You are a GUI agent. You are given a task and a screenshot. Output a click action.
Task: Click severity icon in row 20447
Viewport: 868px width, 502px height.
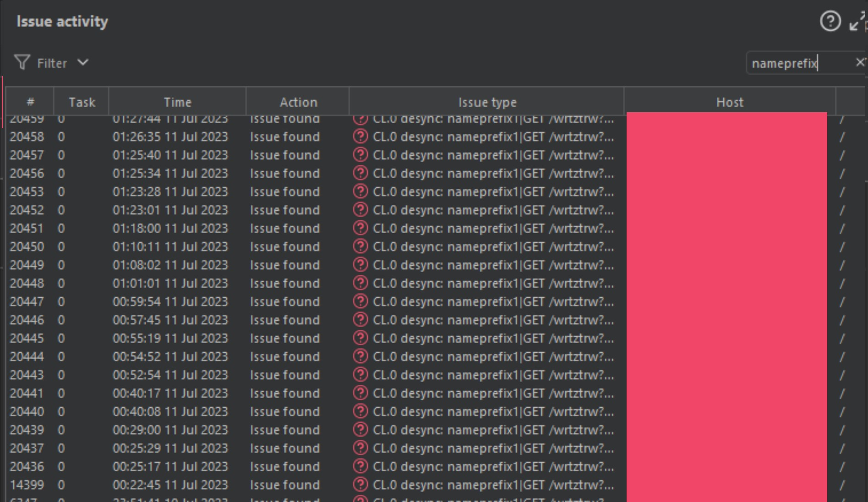tap(360, 301)
